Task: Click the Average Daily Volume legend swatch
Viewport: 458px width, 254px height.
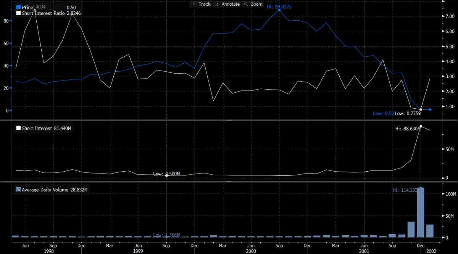Action: (18, 190)
